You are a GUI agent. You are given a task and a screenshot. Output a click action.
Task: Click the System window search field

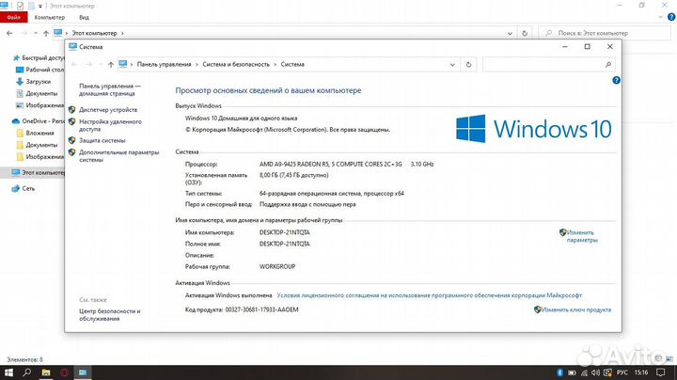[x=543, y=64]
